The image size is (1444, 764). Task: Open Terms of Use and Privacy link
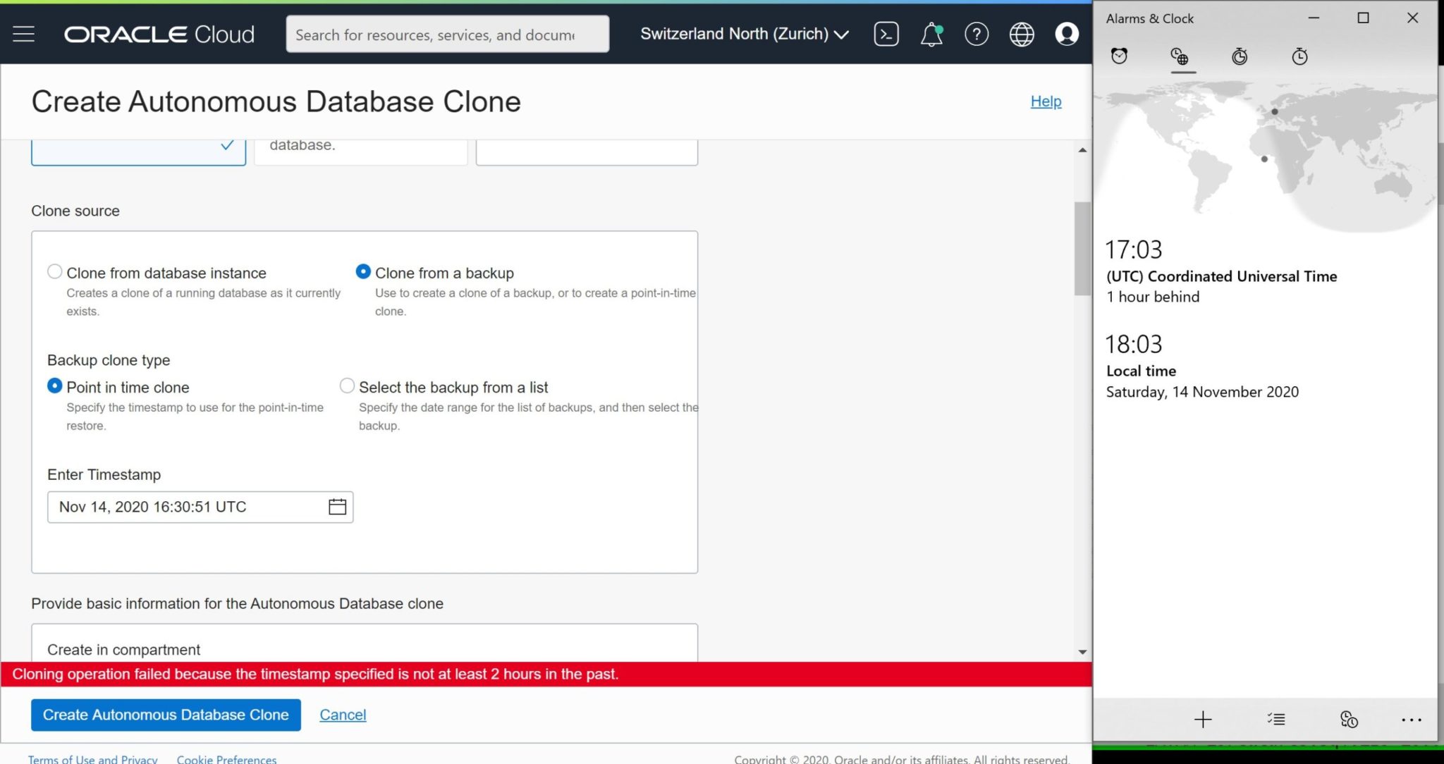pyautogui.click(x=92, y=758)
